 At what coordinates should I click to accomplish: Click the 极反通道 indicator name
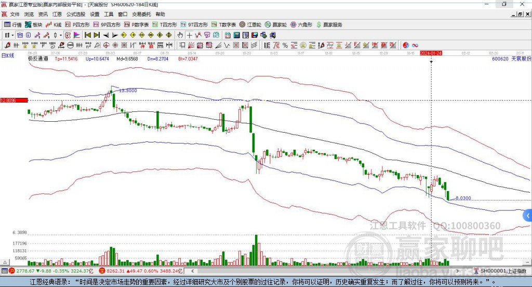click(x=38, y=59)
